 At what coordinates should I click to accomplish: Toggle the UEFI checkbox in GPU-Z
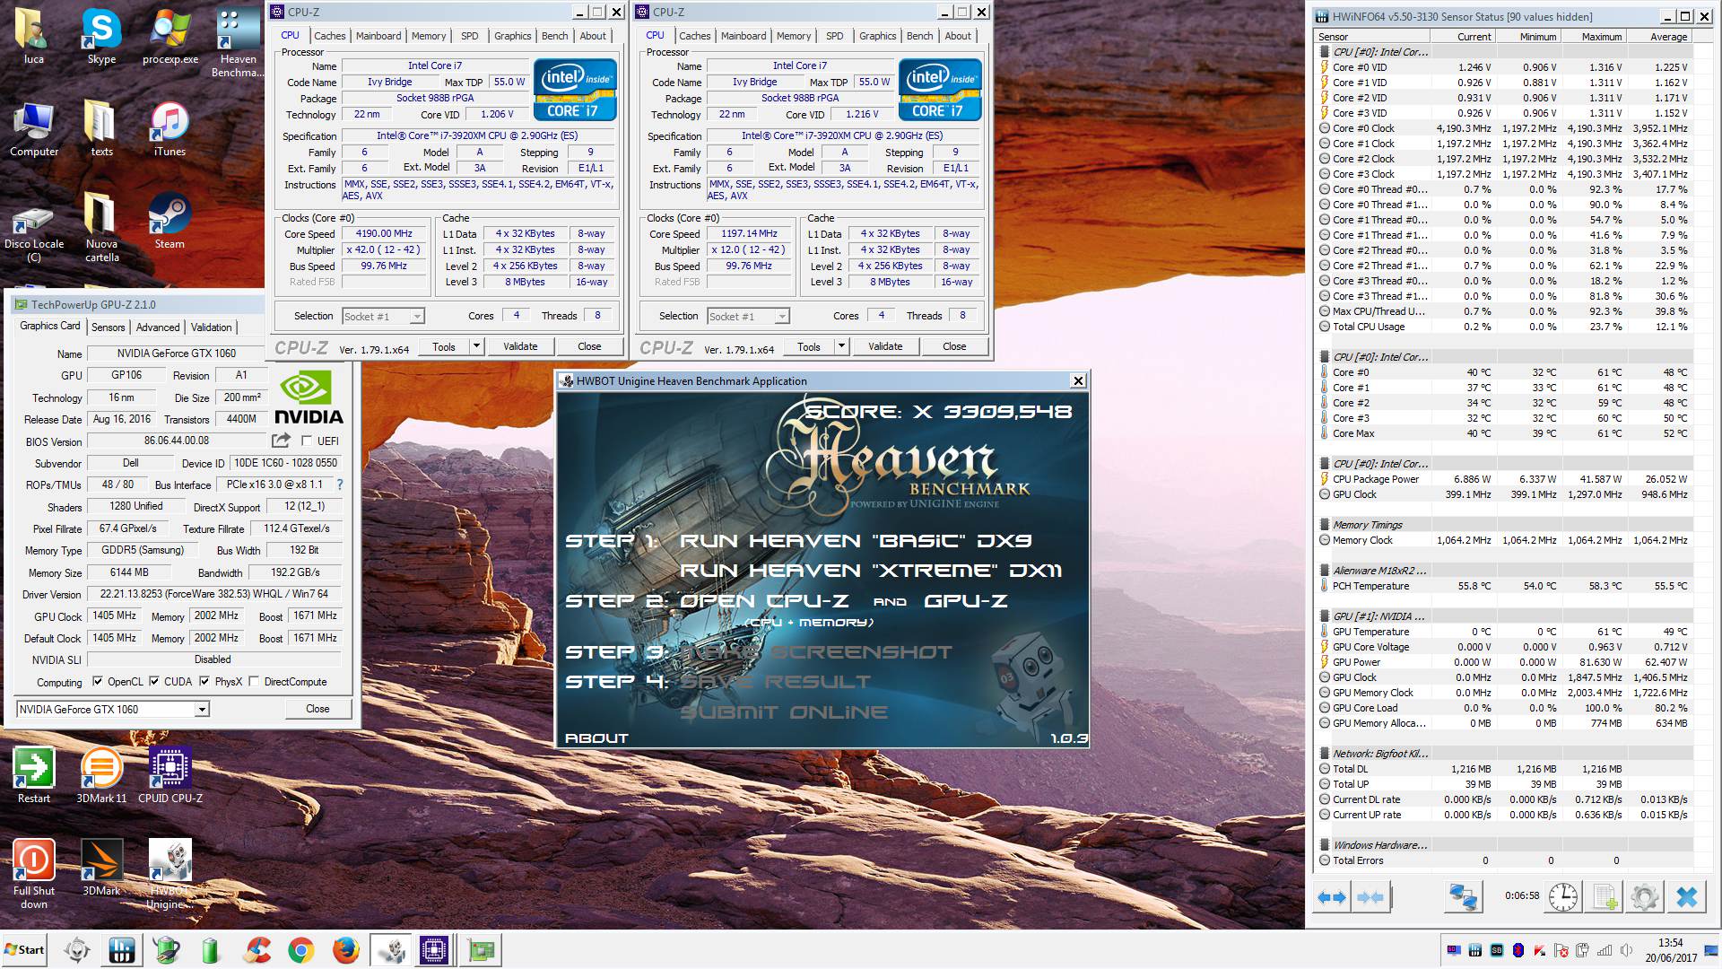click(x=307, y=441)
